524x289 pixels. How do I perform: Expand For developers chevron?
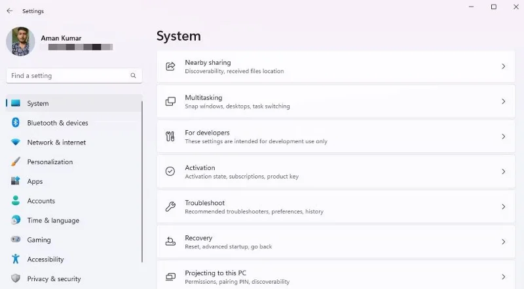coord(503,137)
